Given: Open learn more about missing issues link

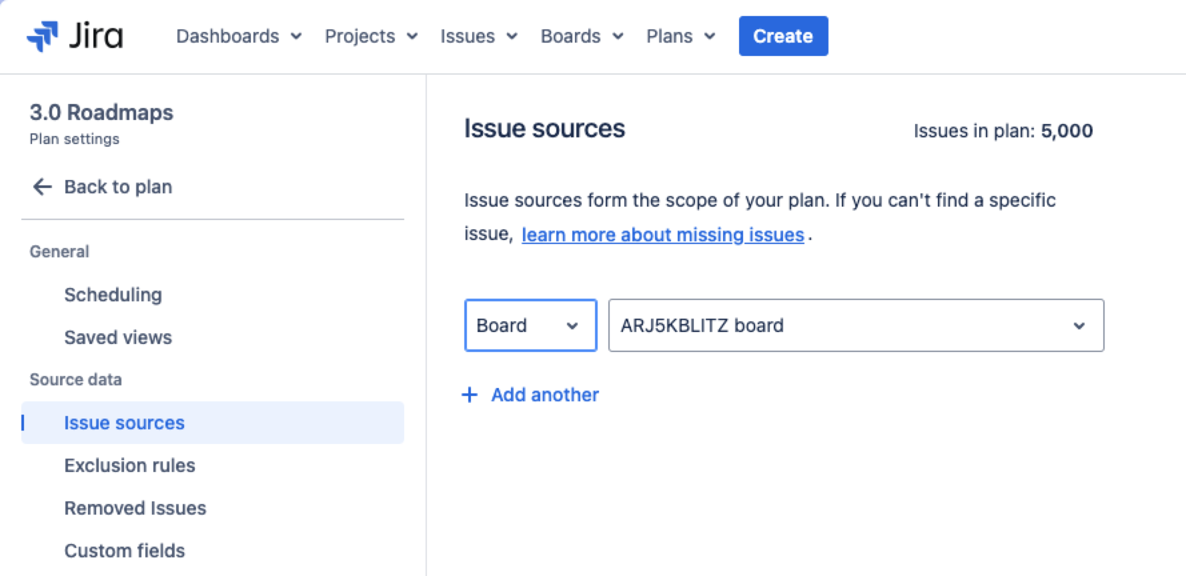Looking at the screenshot, I should click(x=662, y=235).
